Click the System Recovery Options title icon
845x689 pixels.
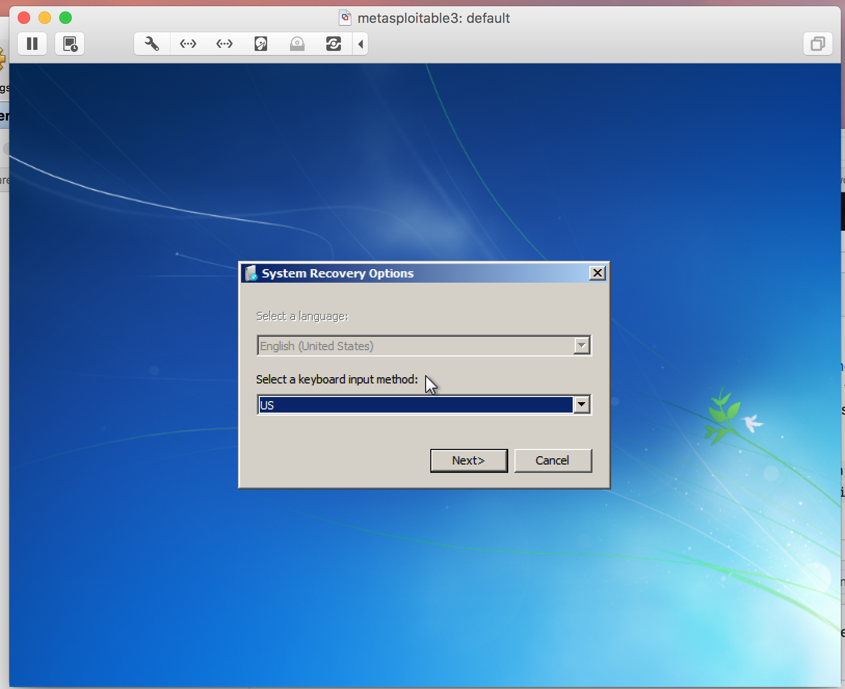click(x=252, y=273)
